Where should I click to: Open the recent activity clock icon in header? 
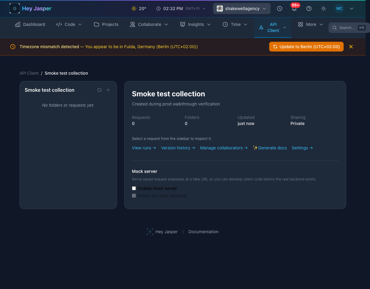[279, 9]
